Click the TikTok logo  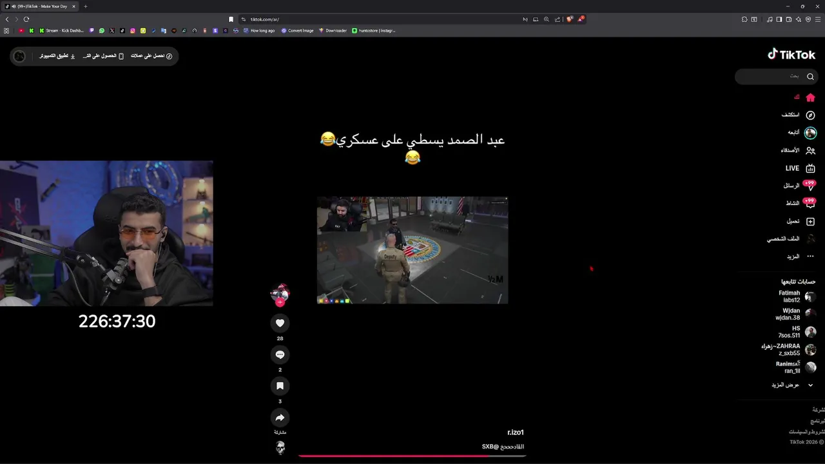(791, 55)
